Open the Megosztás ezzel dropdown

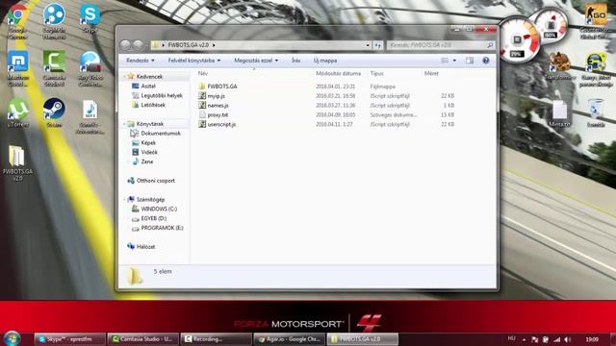coord(256,61)
